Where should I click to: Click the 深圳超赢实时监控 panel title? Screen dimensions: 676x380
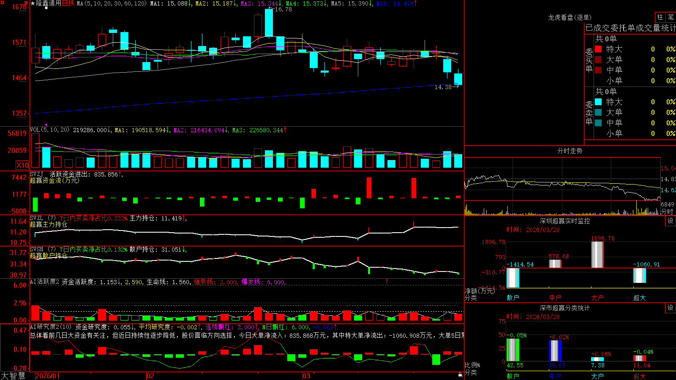pyautogui.click(x=564, y=221)
